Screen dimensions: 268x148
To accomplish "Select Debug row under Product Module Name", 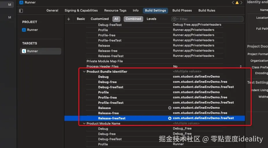I will click(x=155, y=129).
